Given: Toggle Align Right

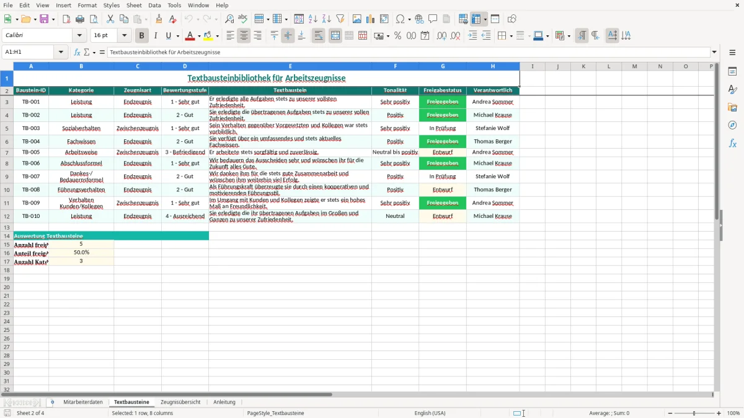Looking at the screenshot, I should point(257,36).
